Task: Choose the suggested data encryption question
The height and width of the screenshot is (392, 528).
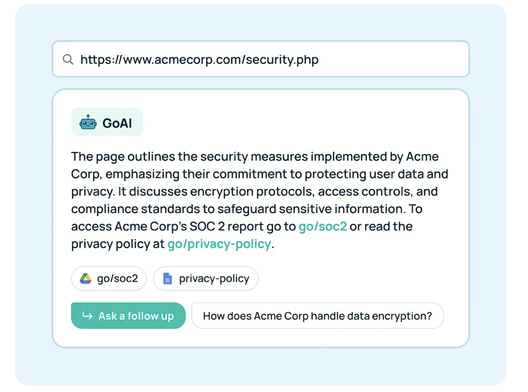Action: point(317,316)
